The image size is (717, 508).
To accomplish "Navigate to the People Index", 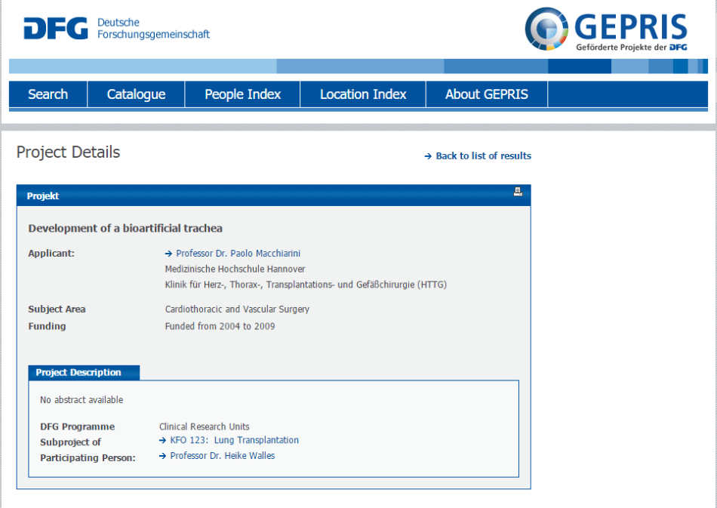I will tap(242, 94).
